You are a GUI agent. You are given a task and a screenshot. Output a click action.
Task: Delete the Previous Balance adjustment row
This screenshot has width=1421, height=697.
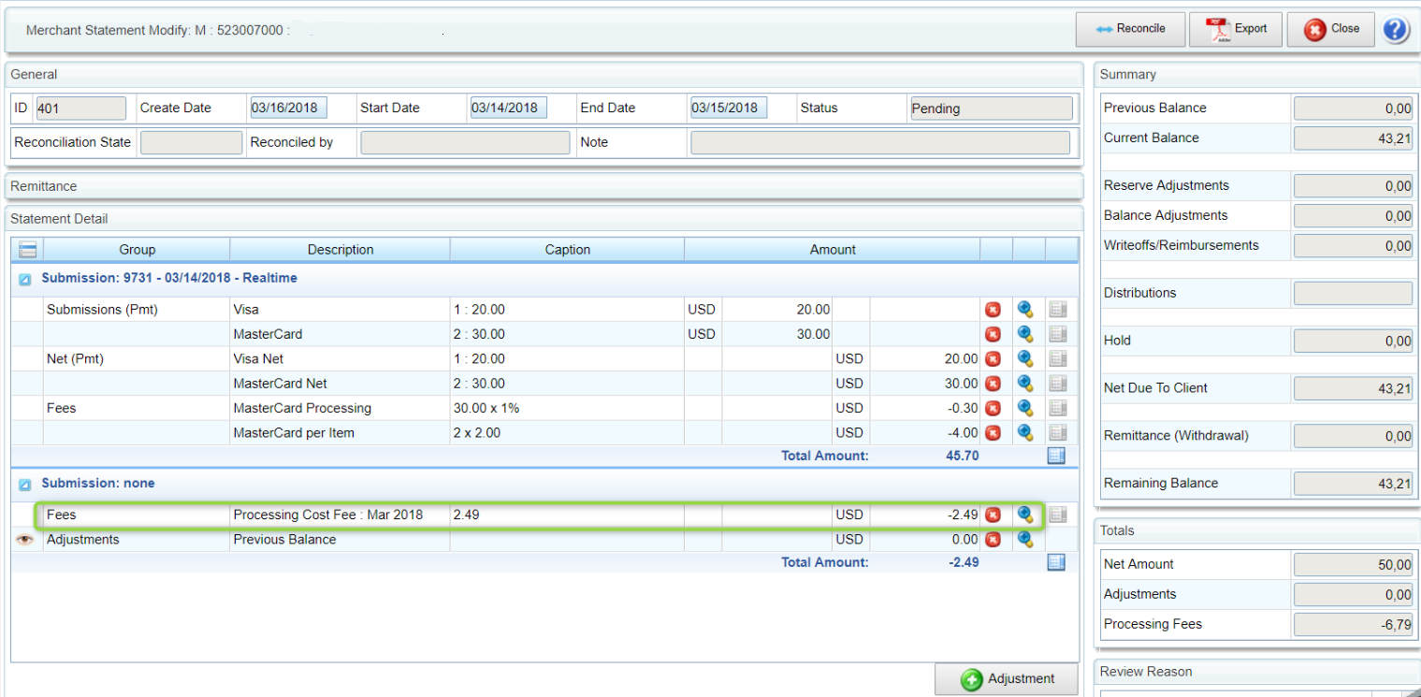pos(993,539)
